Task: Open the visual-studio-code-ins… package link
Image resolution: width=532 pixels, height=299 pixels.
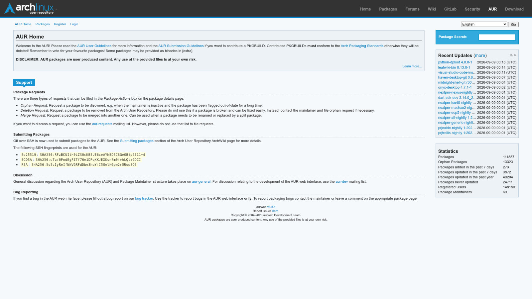Action: click(x=457, y=72)
